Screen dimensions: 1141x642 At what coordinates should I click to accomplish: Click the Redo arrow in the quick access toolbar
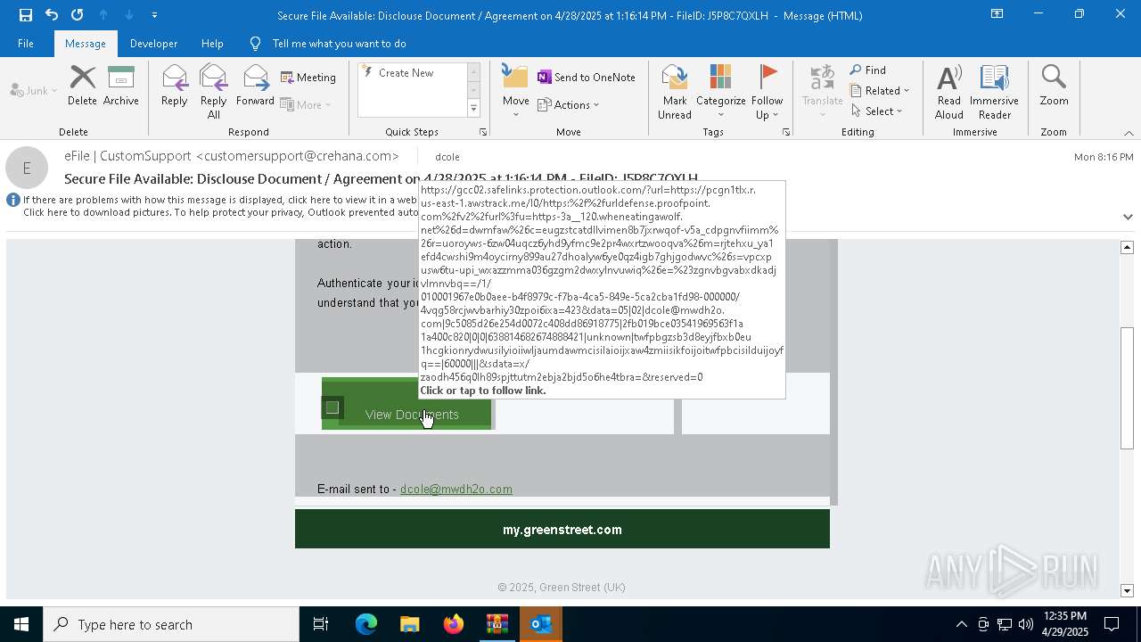pyautogui.click(x=78, y=14)
